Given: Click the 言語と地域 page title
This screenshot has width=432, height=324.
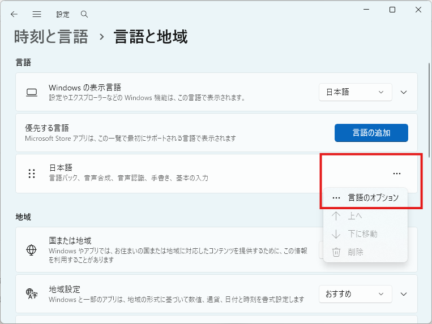Looking at the screenshot, I should coord(151,37).
